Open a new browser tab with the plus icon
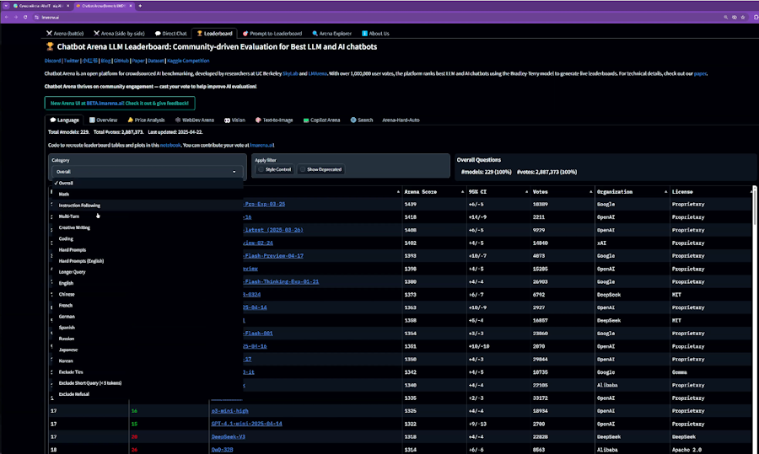This screenshot has height=454, width=759. coord(140,6)
